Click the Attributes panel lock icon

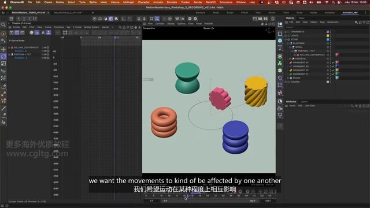click(360, 106)
